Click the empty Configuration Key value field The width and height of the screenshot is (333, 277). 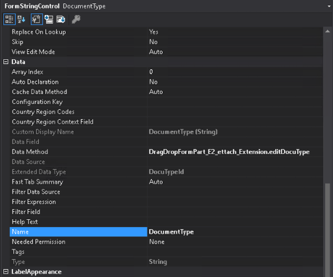(235, 102)
